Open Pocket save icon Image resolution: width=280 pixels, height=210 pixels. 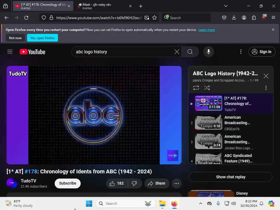pos(224,17)
